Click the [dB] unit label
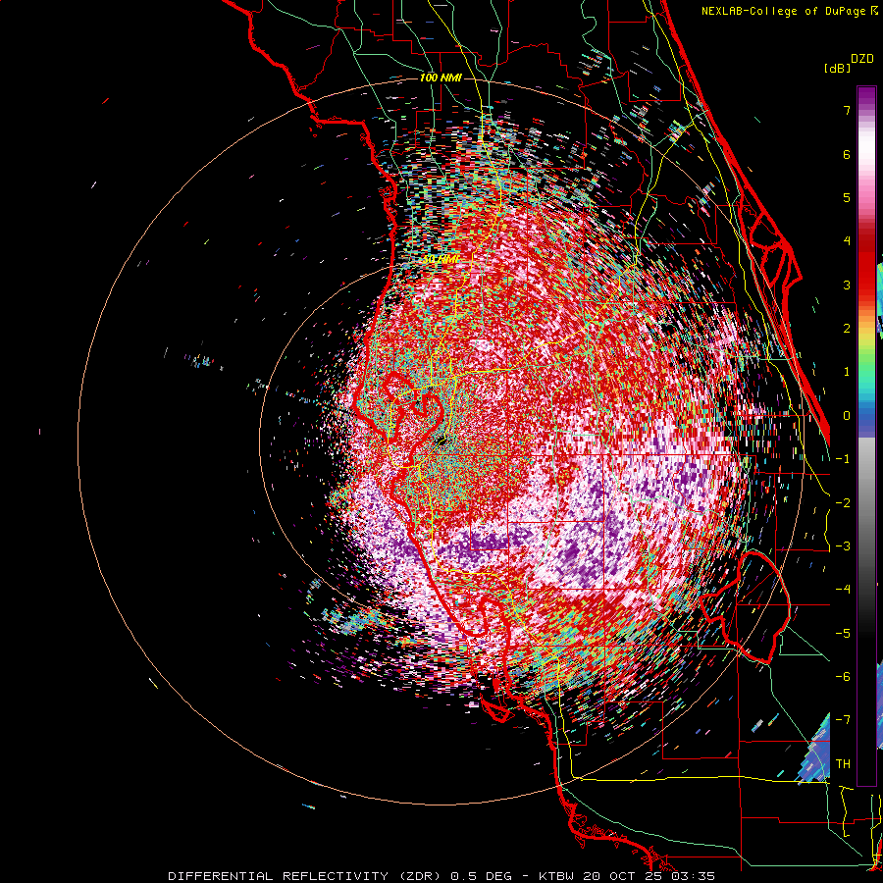883x883 pixels. click(838, 68)
